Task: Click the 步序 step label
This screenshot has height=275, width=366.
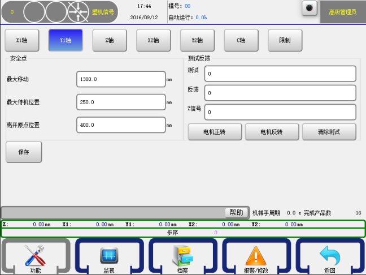Action: coord(172,233)
